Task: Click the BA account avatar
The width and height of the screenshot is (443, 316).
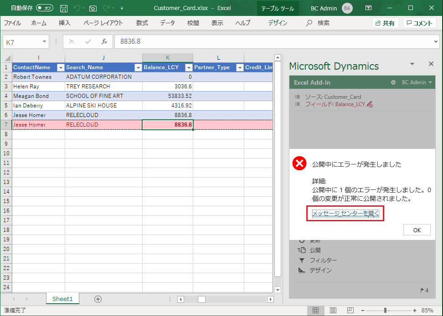Action: point(347,8)
